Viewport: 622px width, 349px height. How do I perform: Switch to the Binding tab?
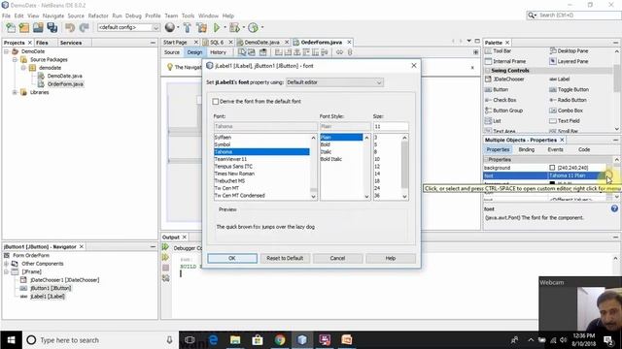click(527, 149)
